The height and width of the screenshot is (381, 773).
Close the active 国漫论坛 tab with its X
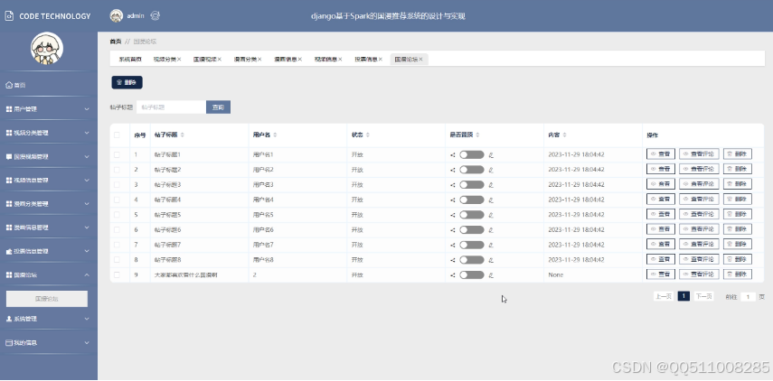[421, 59]
